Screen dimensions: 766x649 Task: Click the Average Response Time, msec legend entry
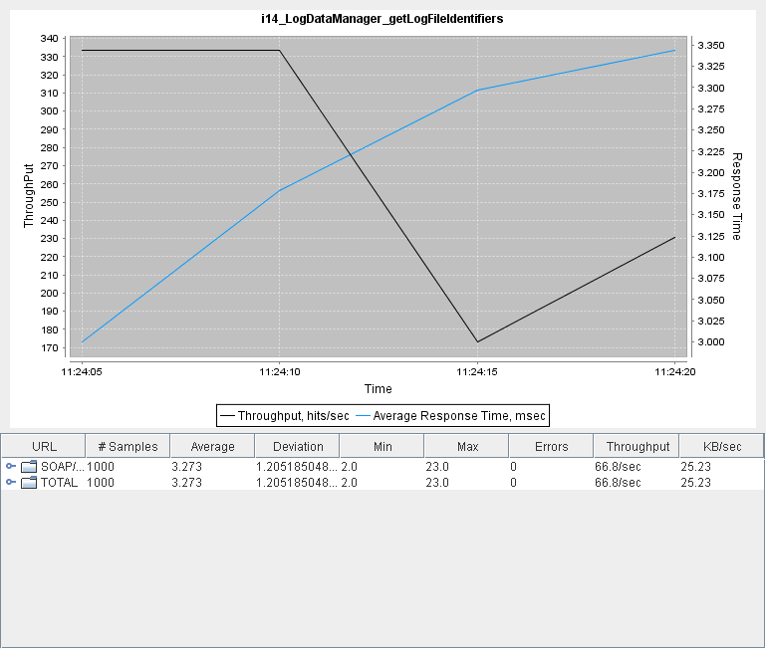coord(450,415)
